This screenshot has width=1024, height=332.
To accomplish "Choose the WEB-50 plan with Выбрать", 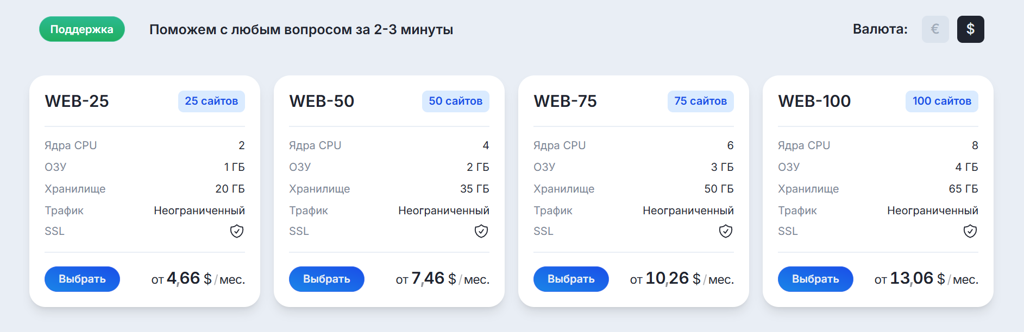I will point(326,279).
